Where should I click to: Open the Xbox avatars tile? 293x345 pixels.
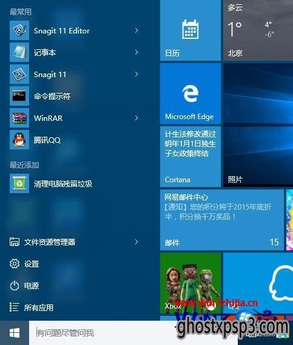190,283
